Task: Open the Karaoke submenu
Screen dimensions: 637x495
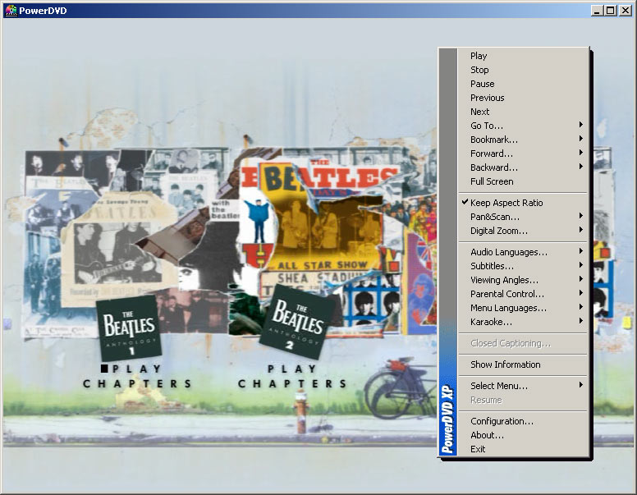Action: (523, 322)
